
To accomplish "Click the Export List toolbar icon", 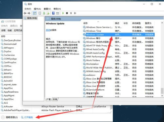I will click(48, 13).
